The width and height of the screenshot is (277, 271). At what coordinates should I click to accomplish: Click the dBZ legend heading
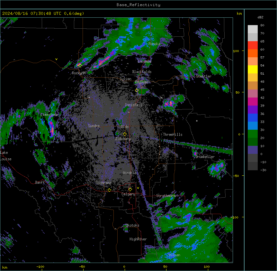pos(260,17)
